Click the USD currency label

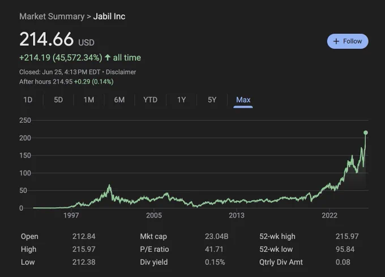click(86, 42)
